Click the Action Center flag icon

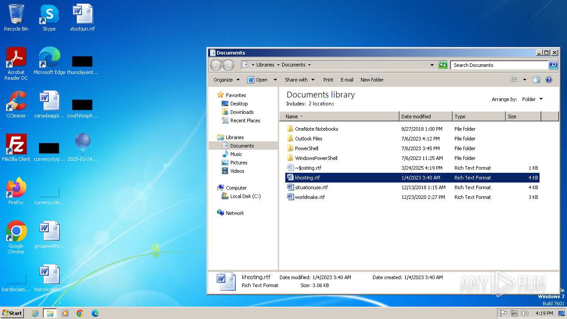coord(503,313)
